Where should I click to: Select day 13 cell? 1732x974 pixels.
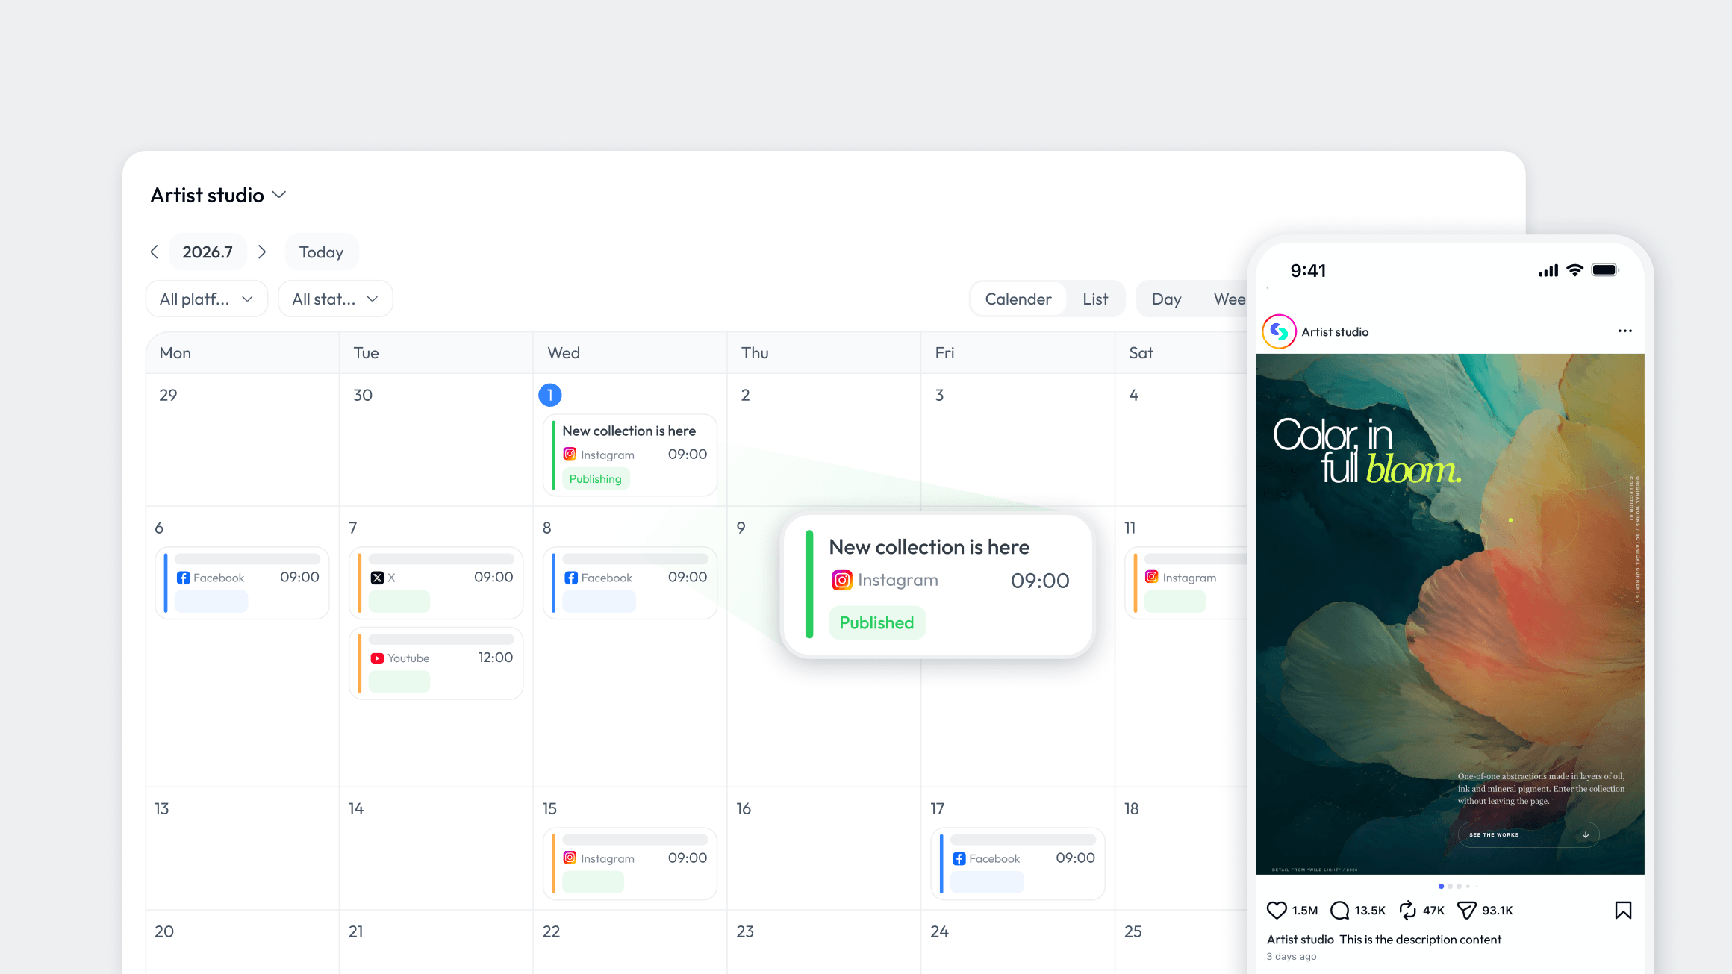(242, 848)
